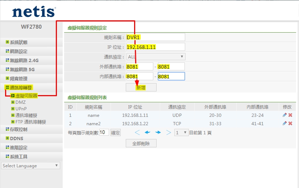Click 內部通訊埠 start port field
Screen dimensions: 299x188
click(140, 77)
